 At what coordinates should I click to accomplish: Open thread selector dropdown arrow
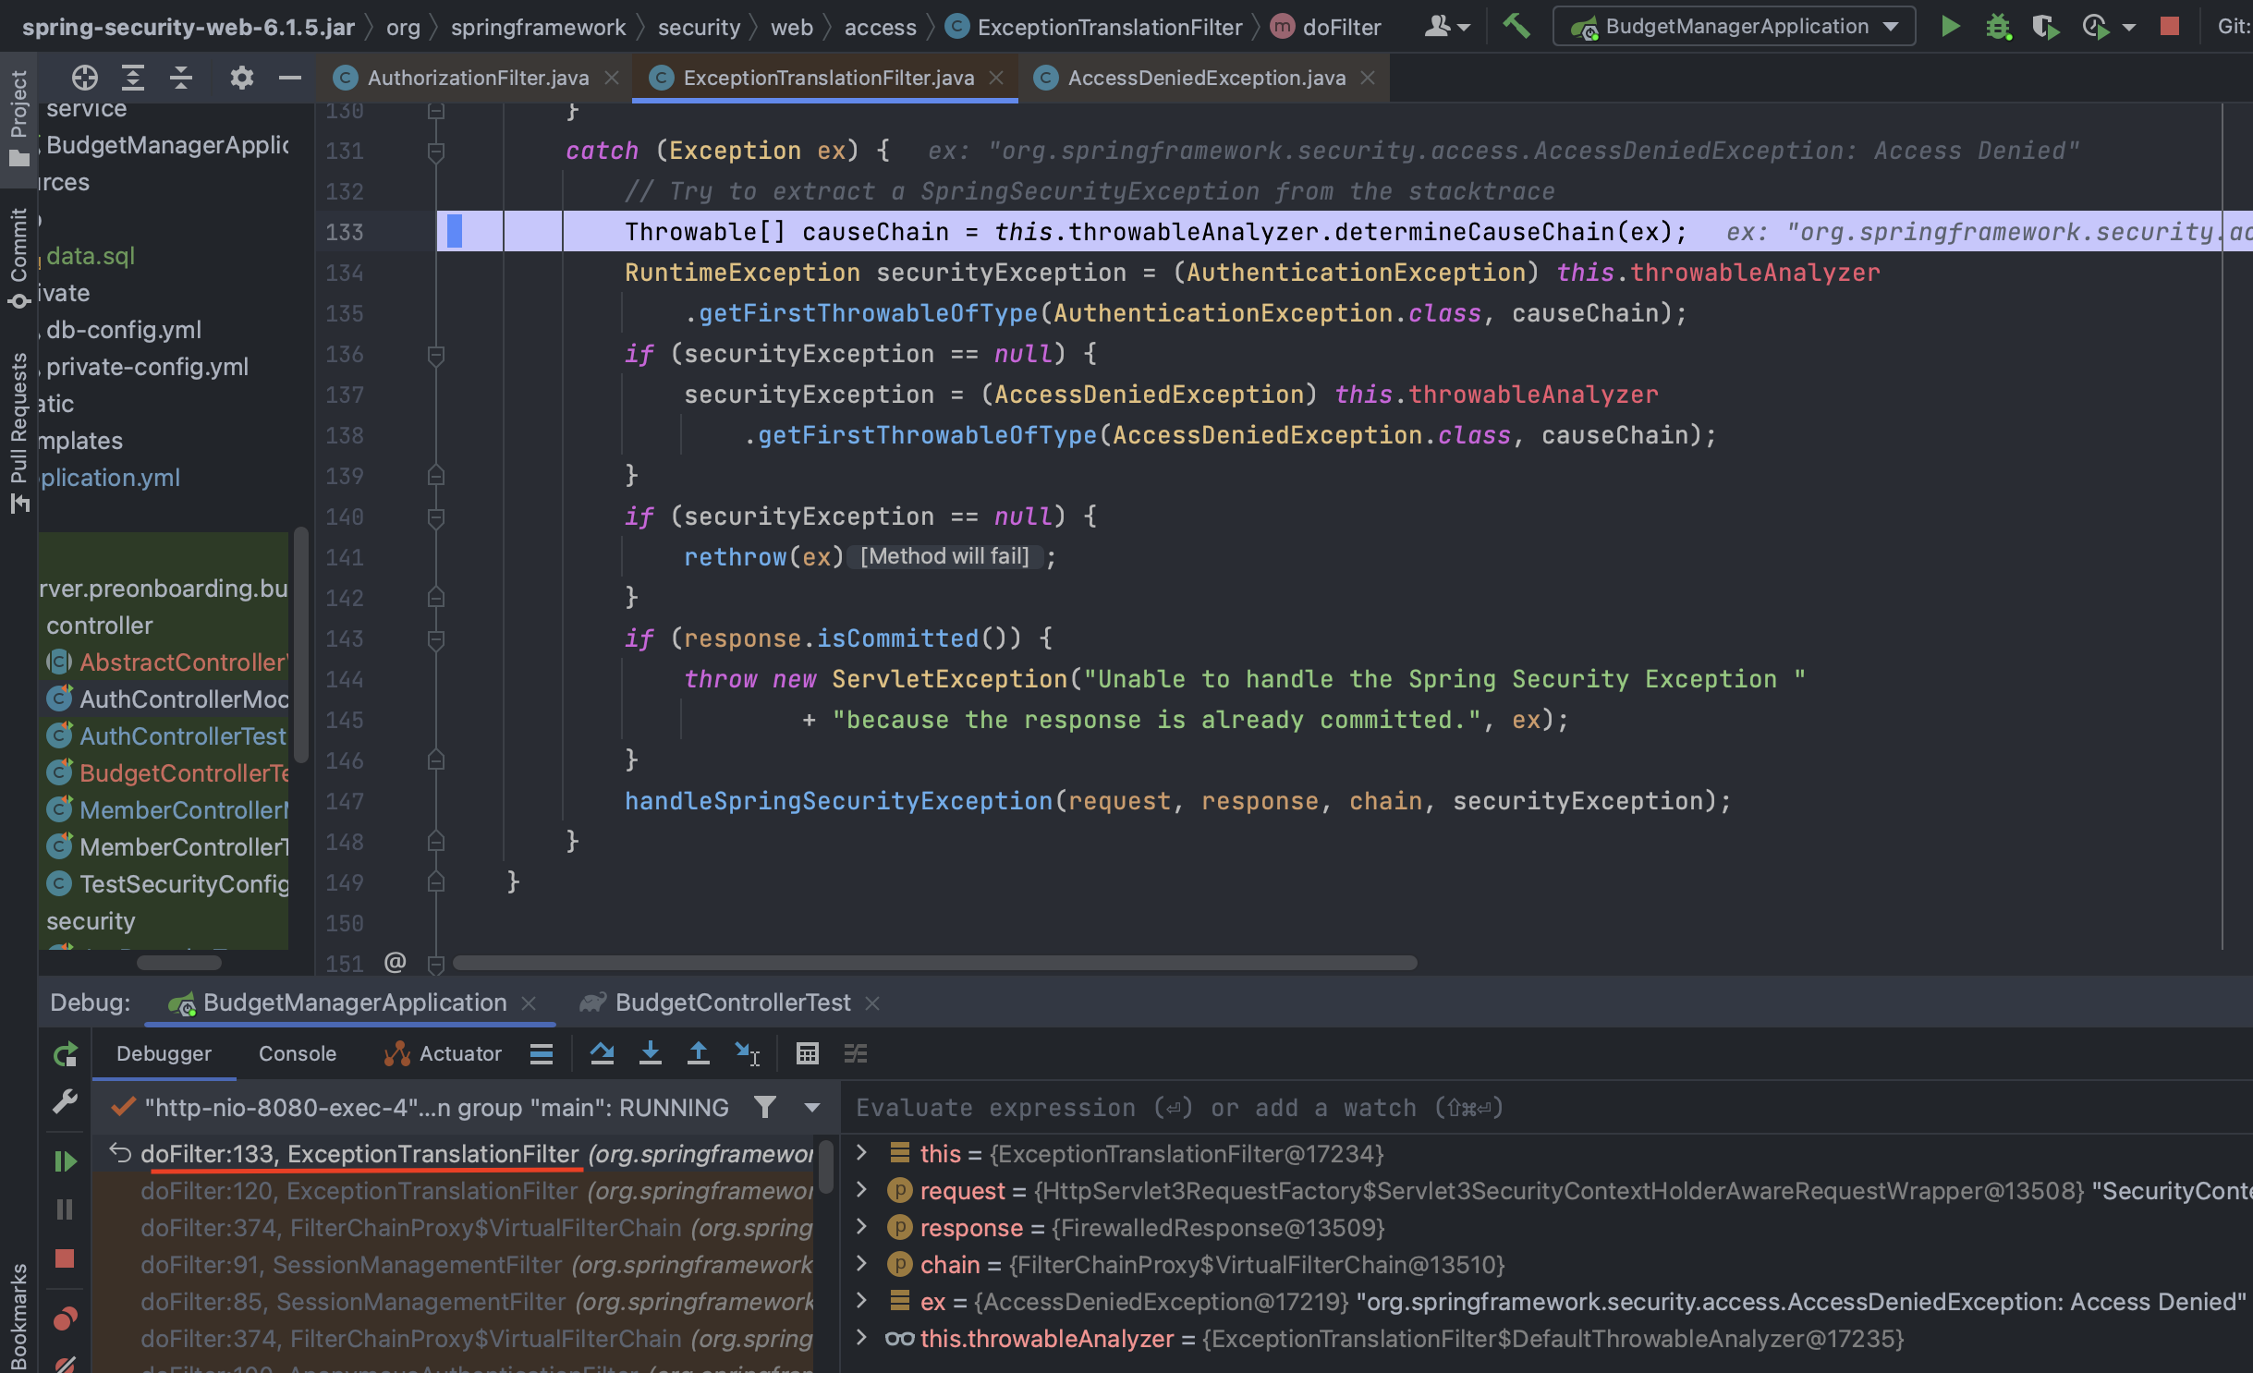click(812, 1107)
